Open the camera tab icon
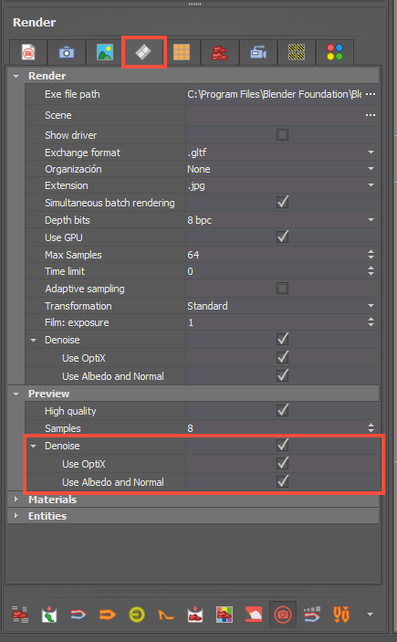This screenshot has width=397, height=642. click(x=67, y=52)
